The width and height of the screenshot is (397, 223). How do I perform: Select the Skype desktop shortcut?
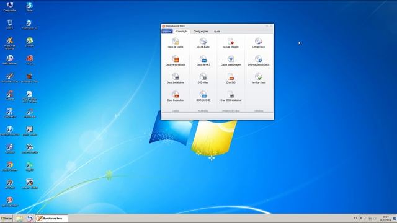29,7
